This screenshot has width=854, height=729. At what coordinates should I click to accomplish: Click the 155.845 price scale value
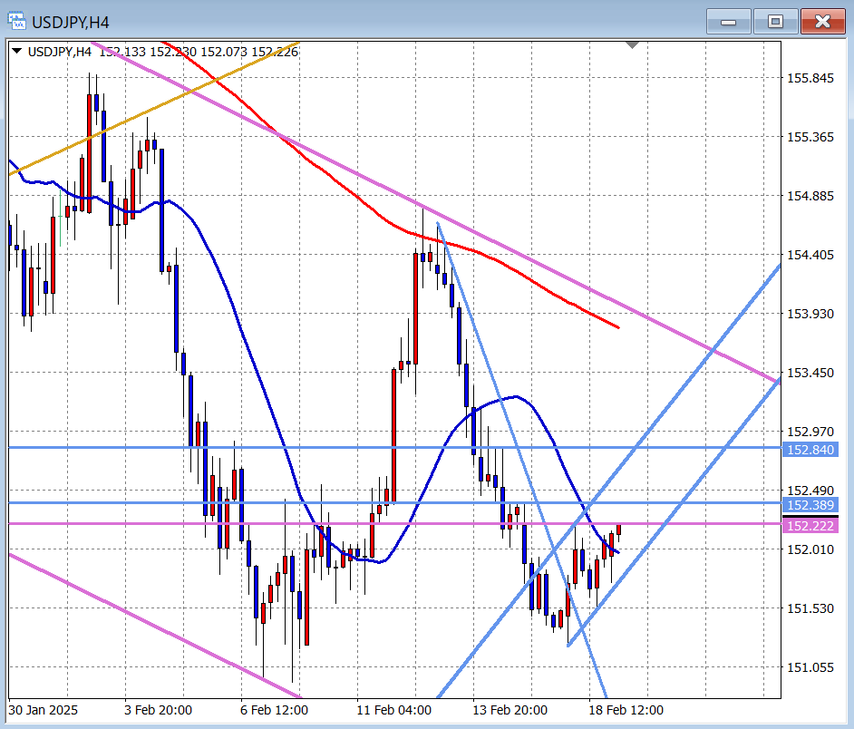tap(810, 78)
